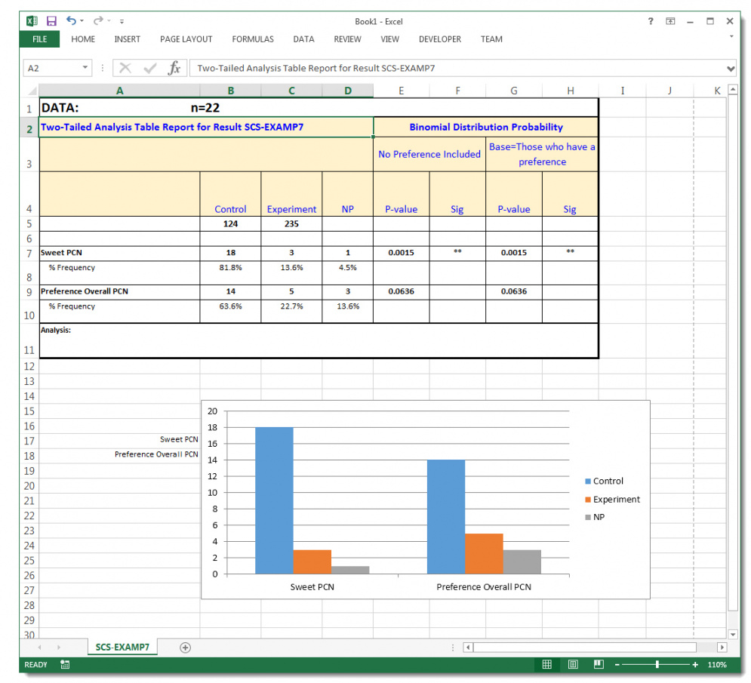Click the Save icon in quick access toolbar
This screenshot has height=683, width=751.
coord(51,21)
